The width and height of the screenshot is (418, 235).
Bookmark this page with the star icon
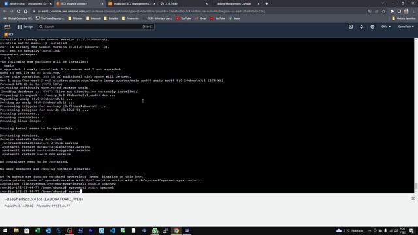(x=383, y=12)
